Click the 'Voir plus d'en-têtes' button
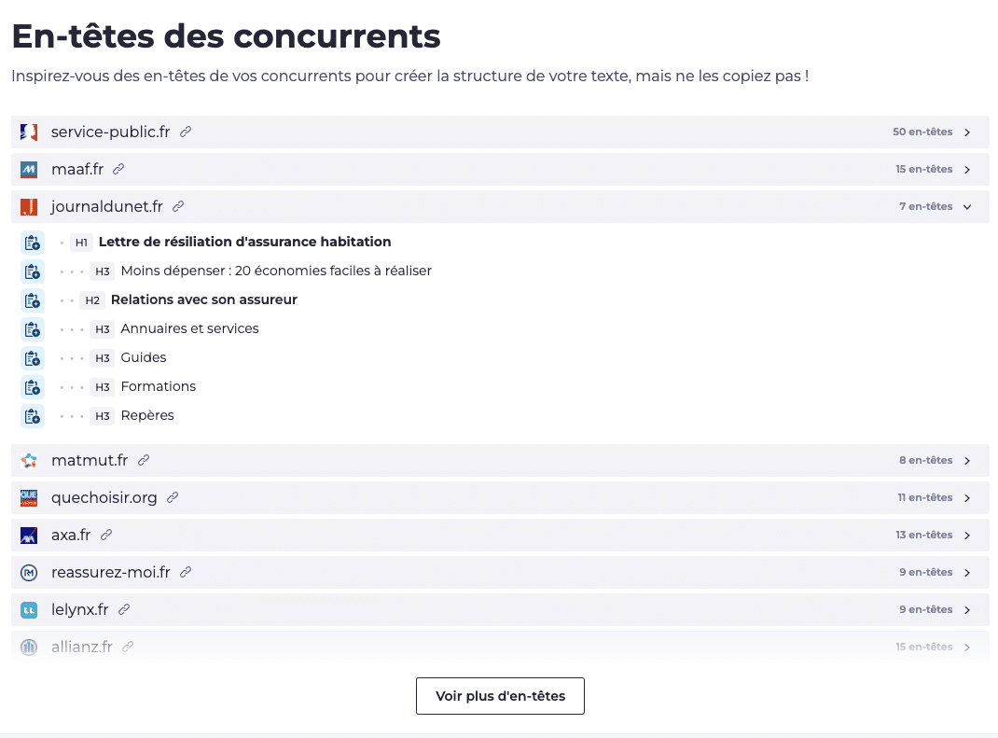Screen dimensions: 998x738 pos(500,696)
